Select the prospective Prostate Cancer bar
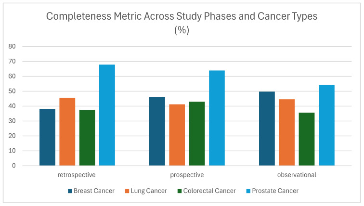 [x=217, y=118]
